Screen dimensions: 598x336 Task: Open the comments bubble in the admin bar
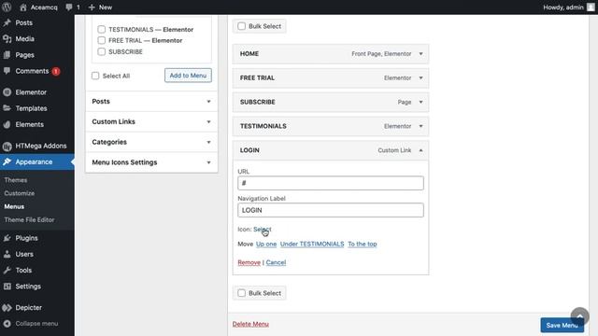click(x=69, y=7)
